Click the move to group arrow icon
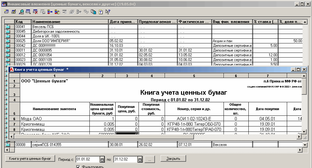This screenshot has width=312, height=168. pyautogui.click(x=50, y=12)
